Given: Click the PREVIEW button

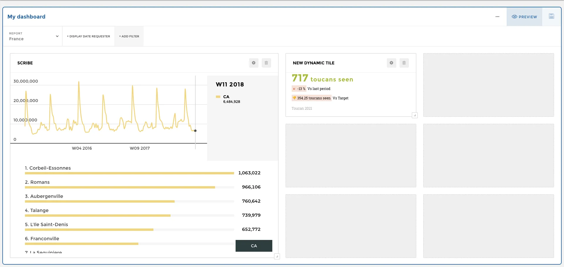Looking at the screenshot, I should (524, 17).
